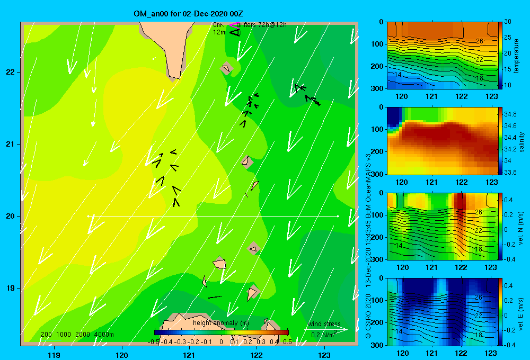
Task: Click the 30 tick on the temperature scale
Action: [x=507, y=22]
